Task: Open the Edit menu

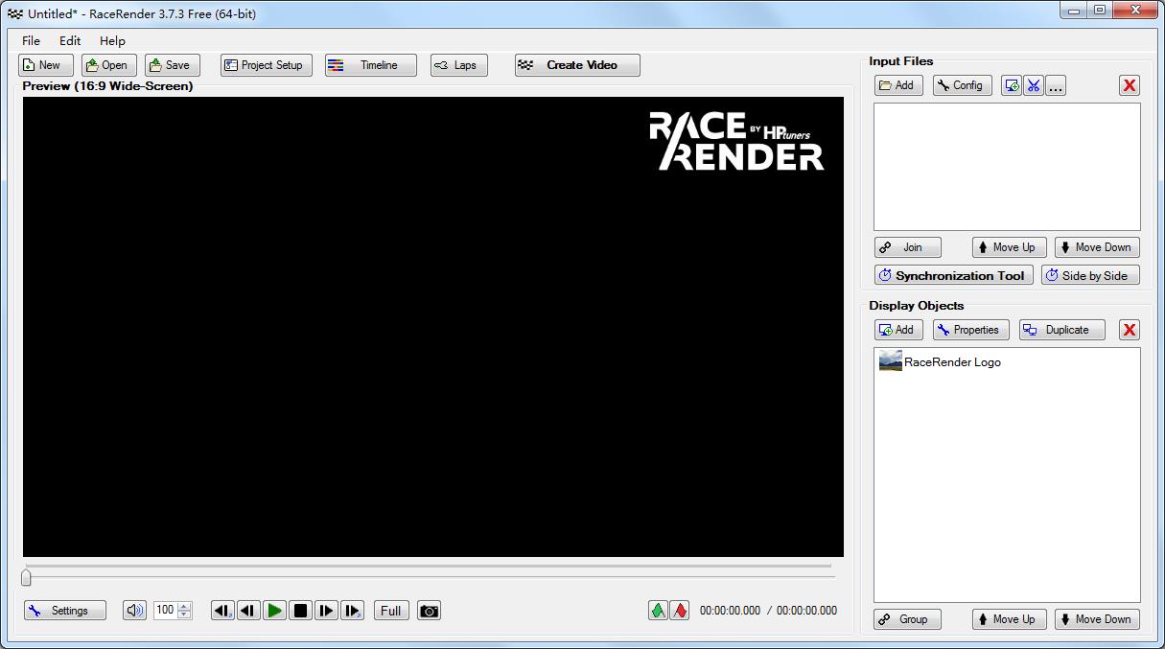Action: click(70, 40)
